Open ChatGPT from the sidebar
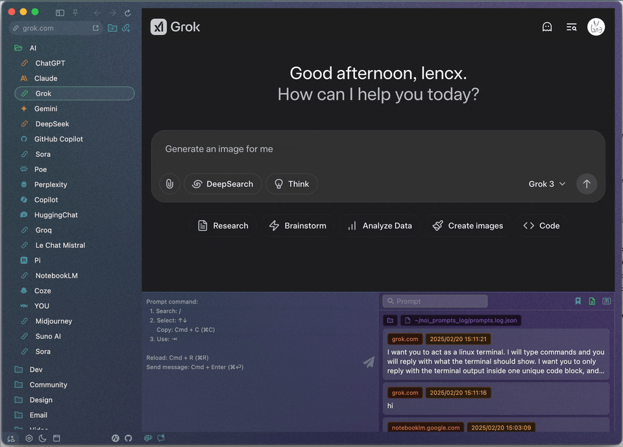 (x=75, y=63)
